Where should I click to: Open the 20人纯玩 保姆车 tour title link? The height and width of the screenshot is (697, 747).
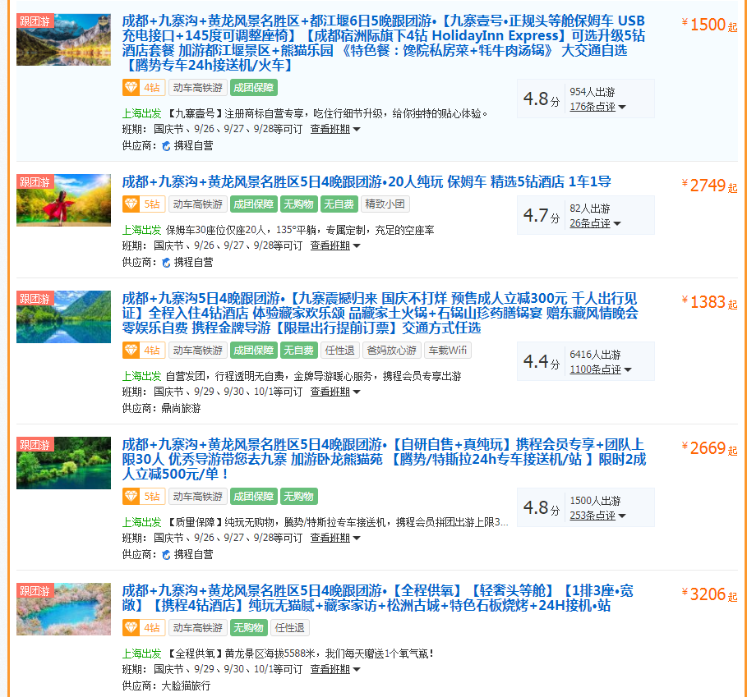pyautogui.click(x=367, y=181)
